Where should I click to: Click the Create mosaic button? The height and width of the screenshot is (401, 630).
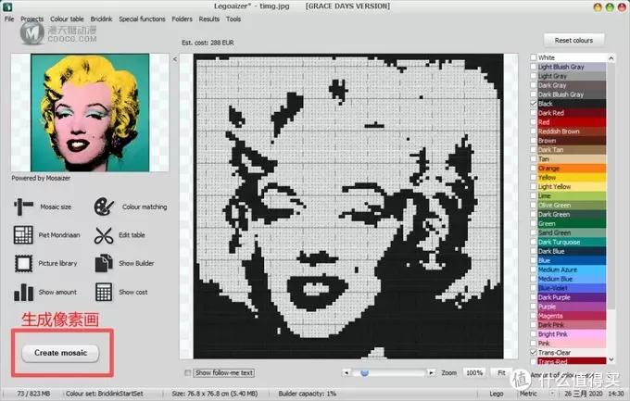[60, 353]
